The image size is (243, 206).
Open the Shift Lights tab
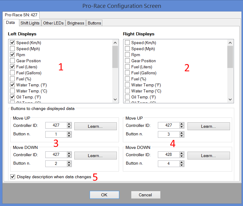(x=30, y=23)
